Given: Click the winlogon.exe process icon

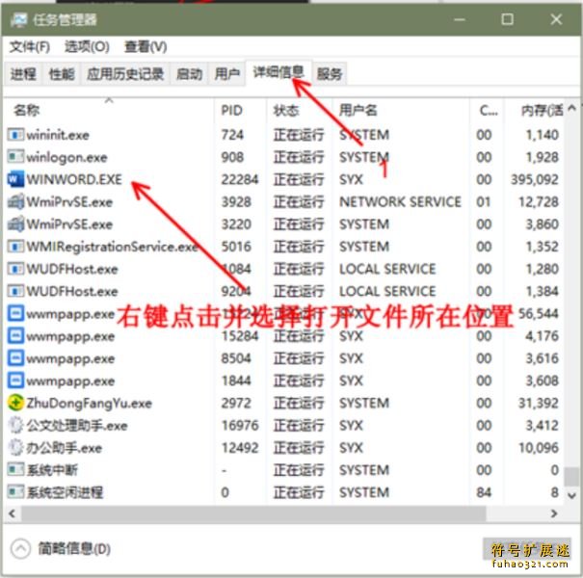Looking at the screenshot, I should (15, 157).
